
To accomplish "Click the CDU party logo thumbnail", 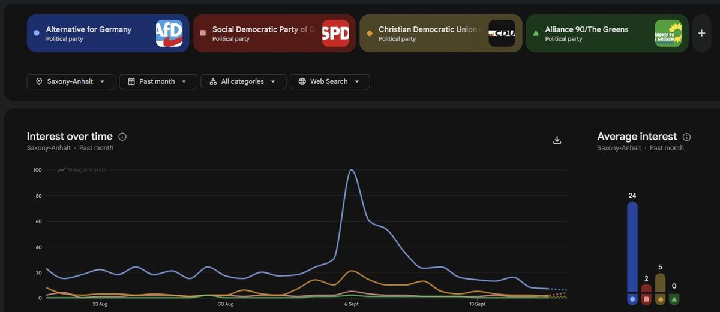I will click(502, 33).
